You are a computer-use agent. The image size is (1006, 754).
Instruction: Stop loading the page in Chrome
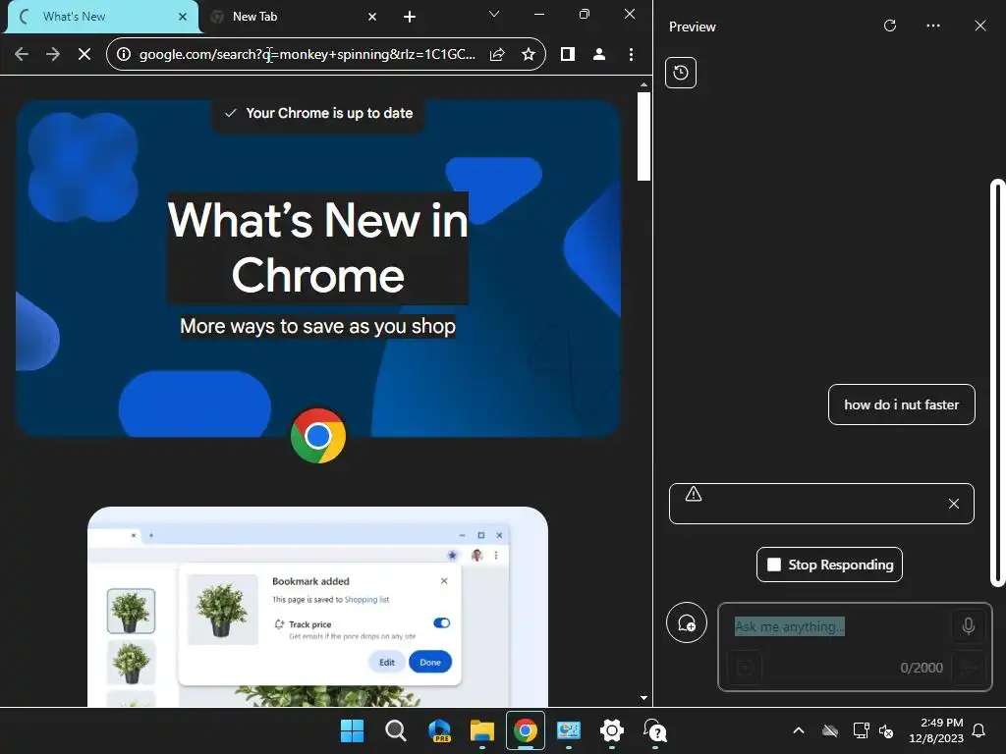(84, 55)
